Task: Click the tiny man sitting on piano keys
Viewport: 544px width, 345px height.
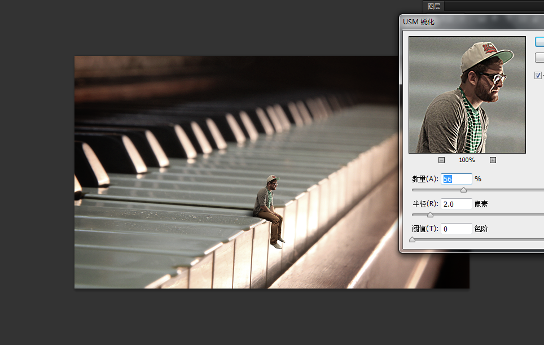Action: (x=269, y=212)
